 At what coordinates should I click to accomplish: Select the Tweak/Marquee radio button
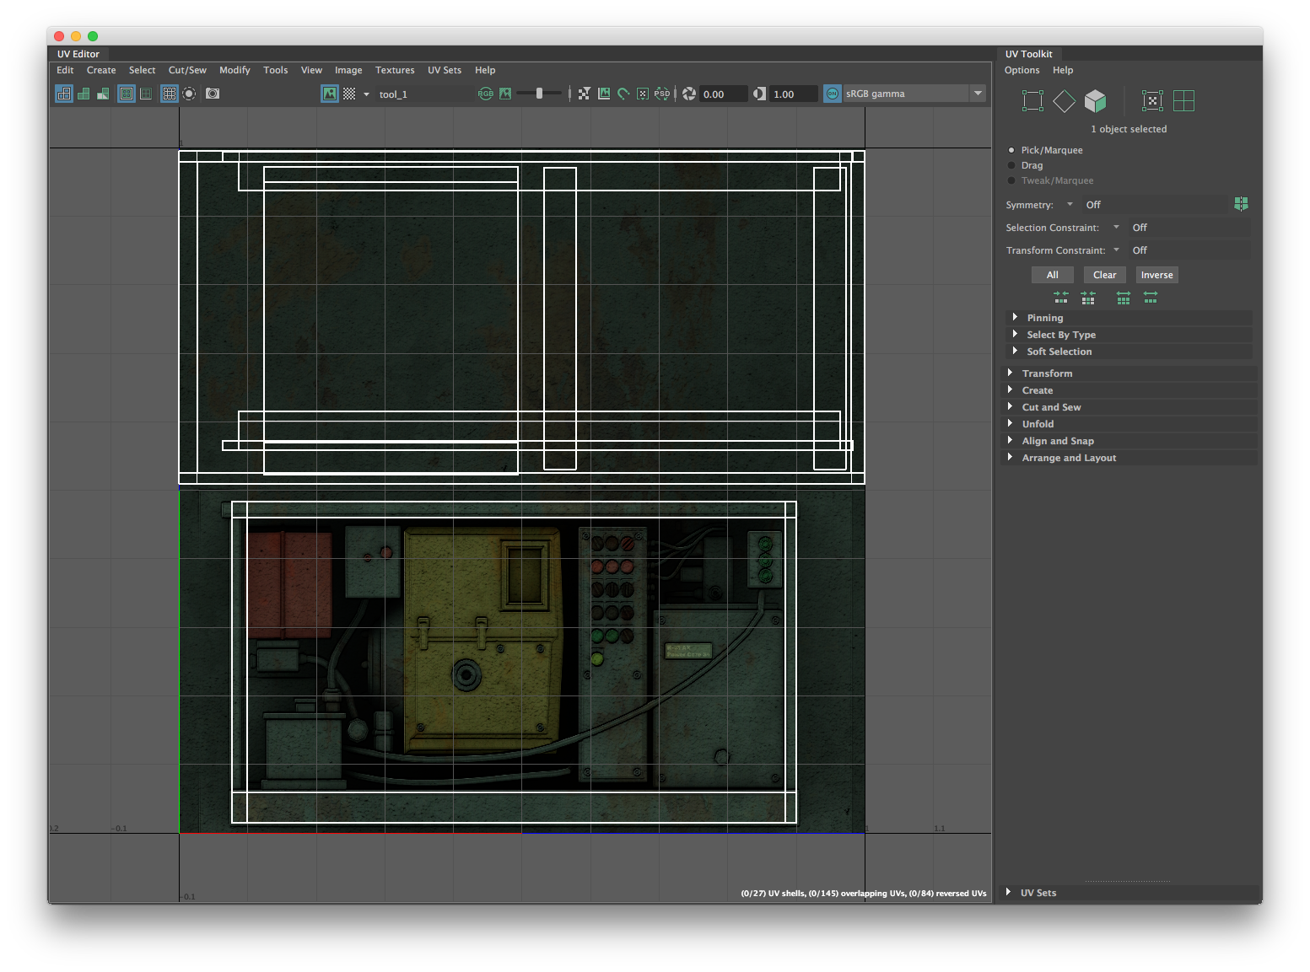(1011, 180)
